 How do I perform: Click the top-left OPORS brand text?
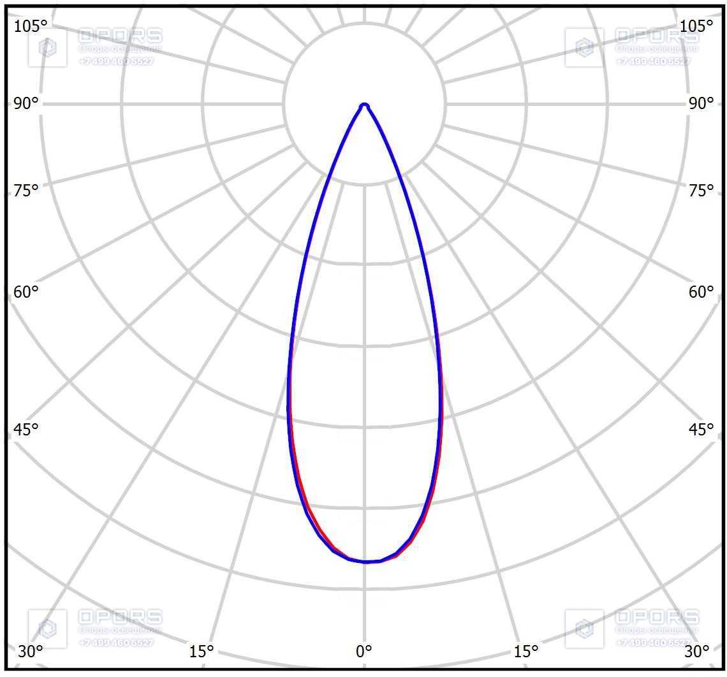120,35
